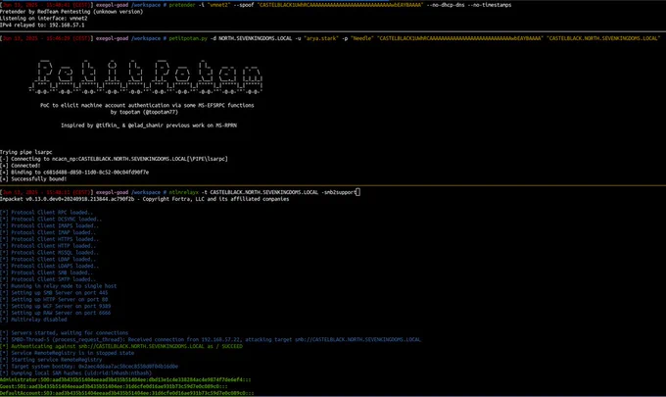Click "by topotam (@topotam77)" credit line
The image size is (666, 397).
coord(144,112)
